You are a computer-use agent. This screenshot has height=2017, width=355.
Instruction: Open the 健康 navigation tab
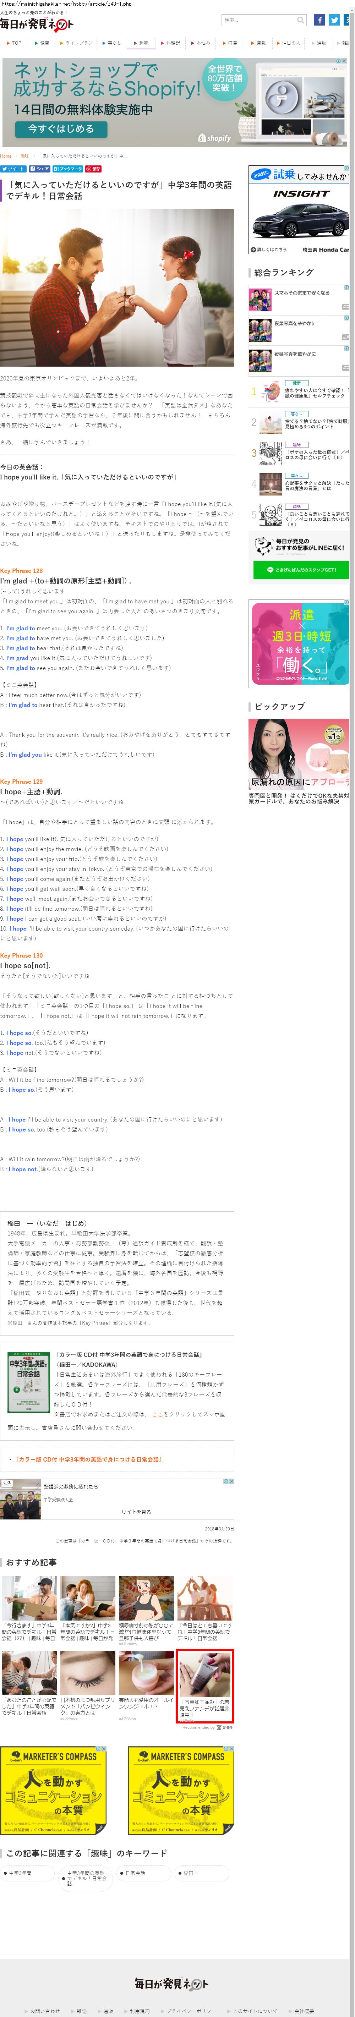click(42, 43)
